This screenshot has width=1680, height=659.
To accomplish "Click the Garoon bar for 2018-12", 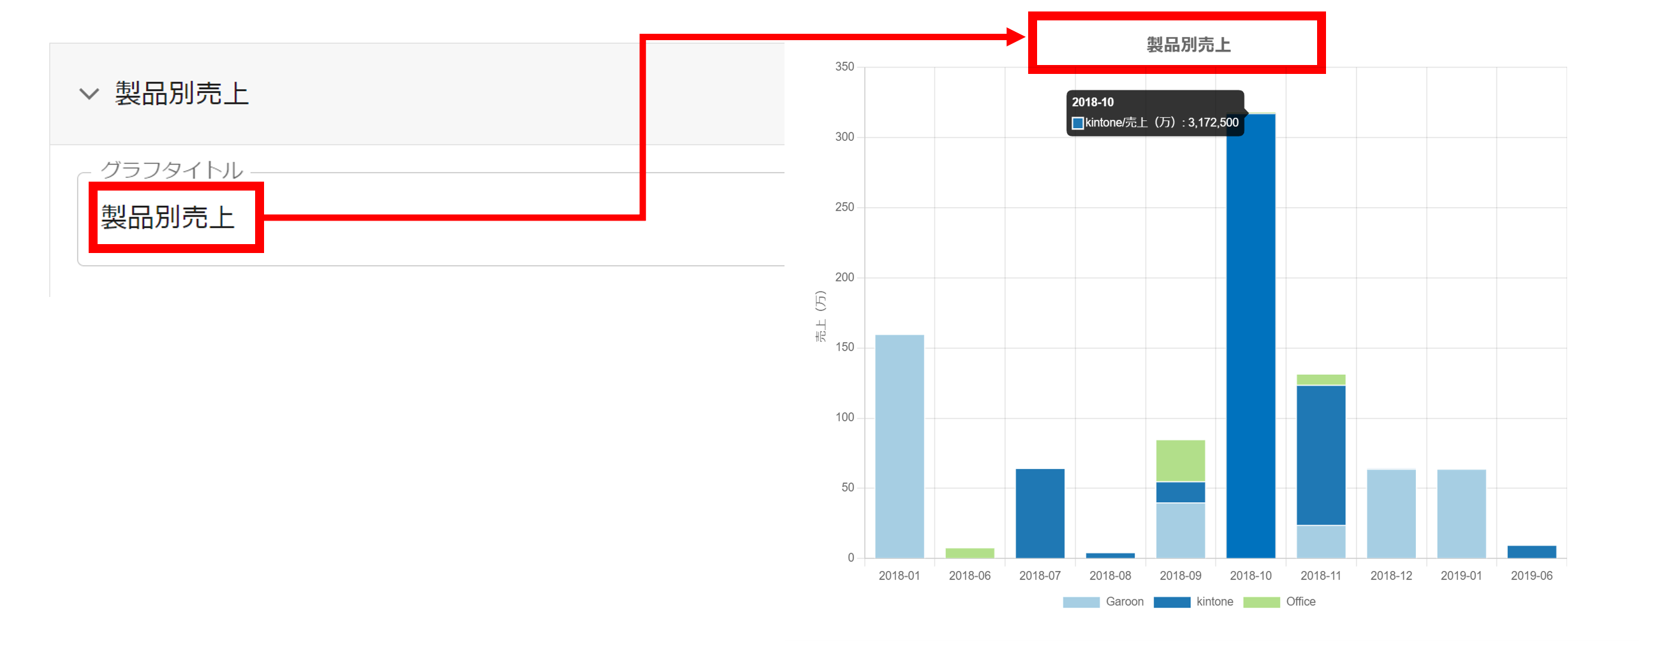I will click(x=1391, y=514).
